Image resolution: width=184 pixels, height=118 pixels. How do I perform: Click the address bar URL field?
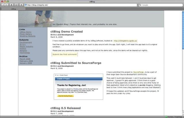81,5
